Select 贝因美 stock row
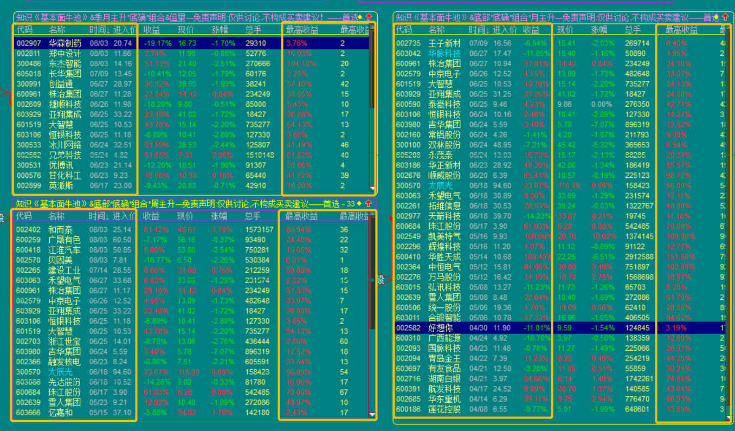 pyautogui.click(x=192, y=260)
